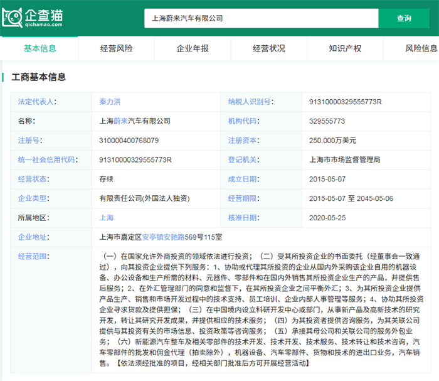
Task: Click the 机构代码 label
Action: coord(243,121)
